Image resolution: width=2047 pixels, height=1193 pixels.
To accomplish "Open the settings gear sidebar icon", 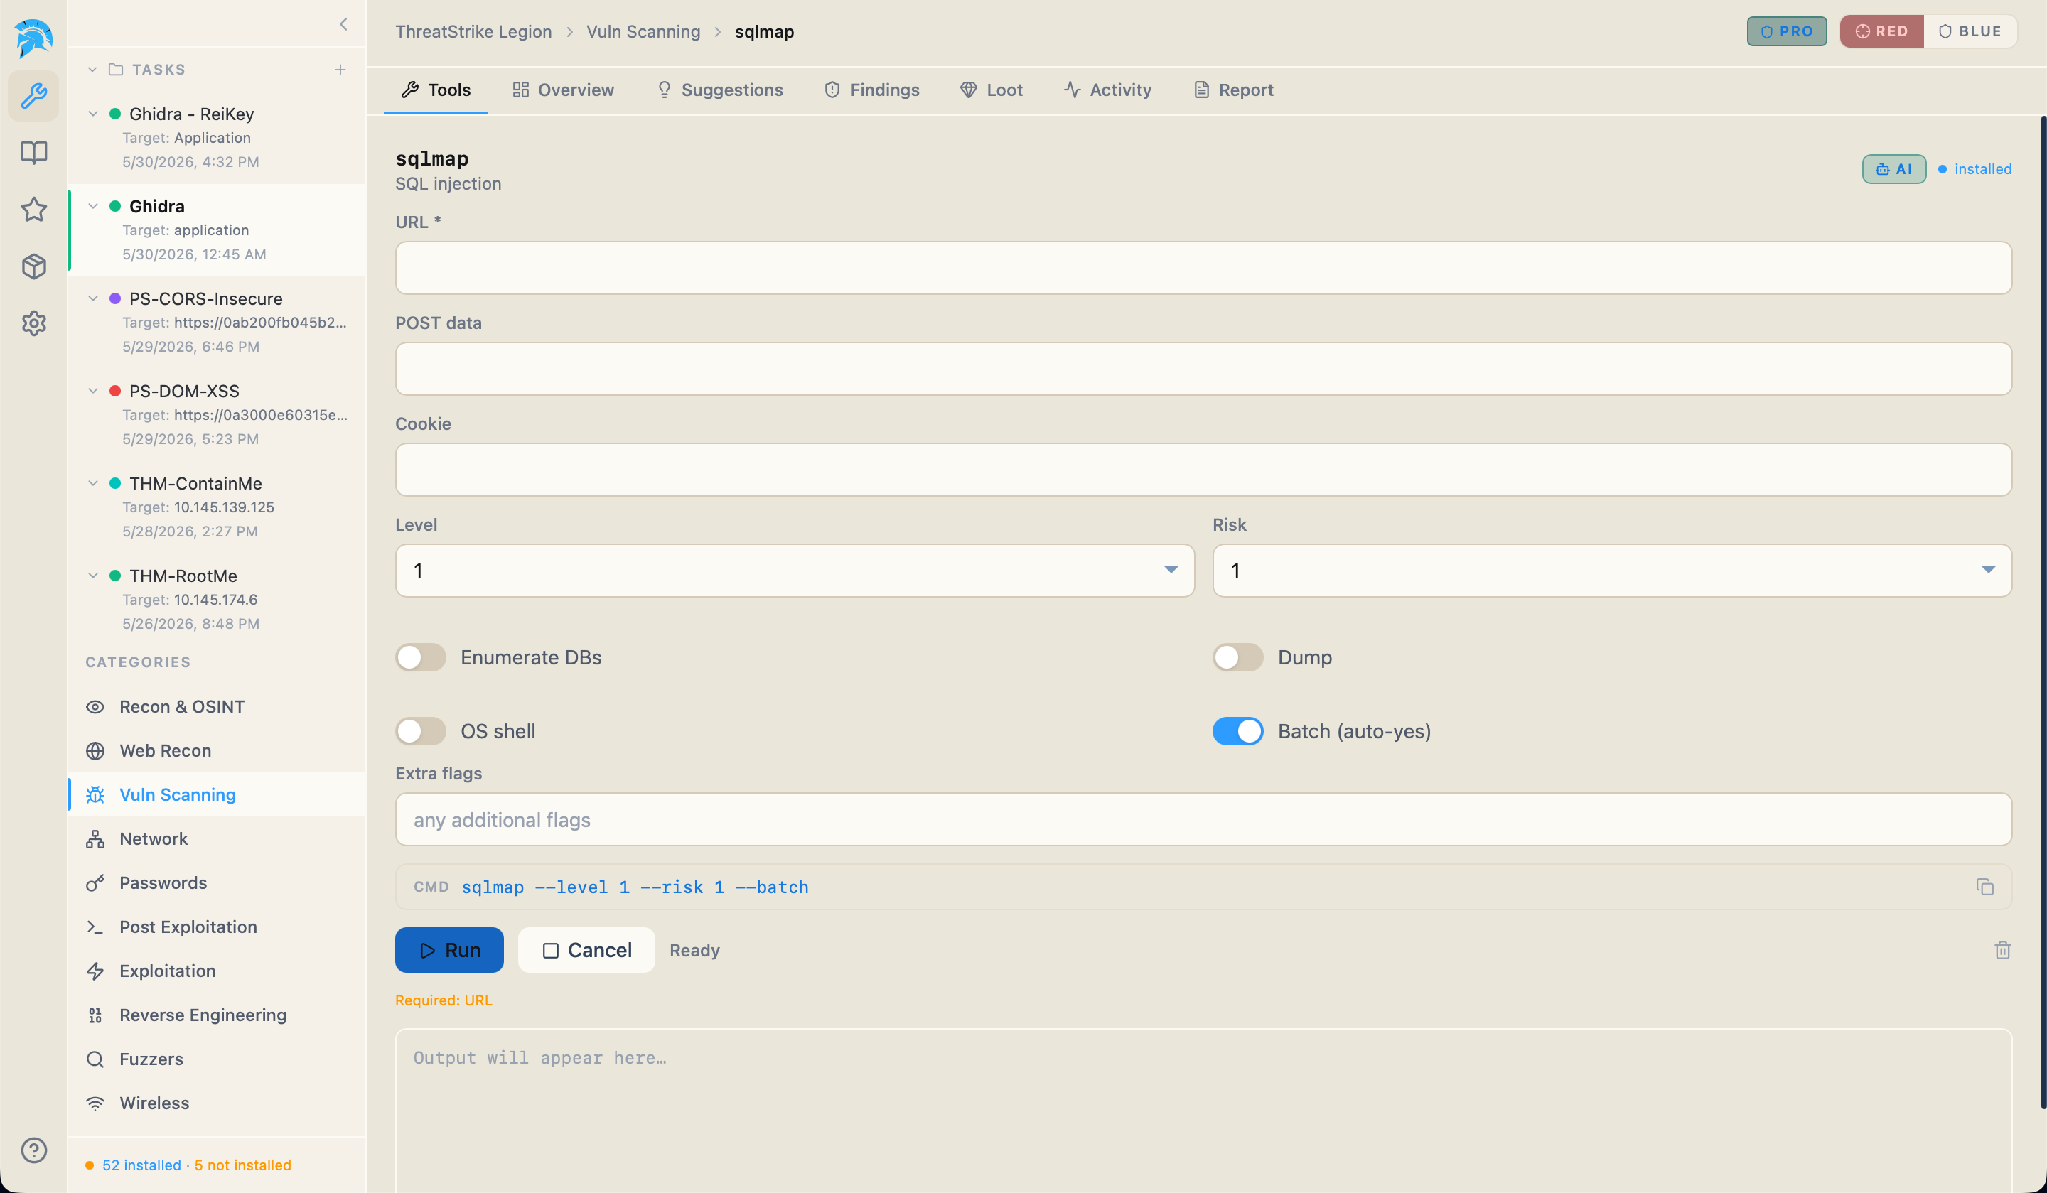I will click(x=33, y=323).
